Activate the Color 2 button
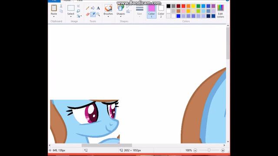This screenshot has height=156, width=278. (161, 11)
